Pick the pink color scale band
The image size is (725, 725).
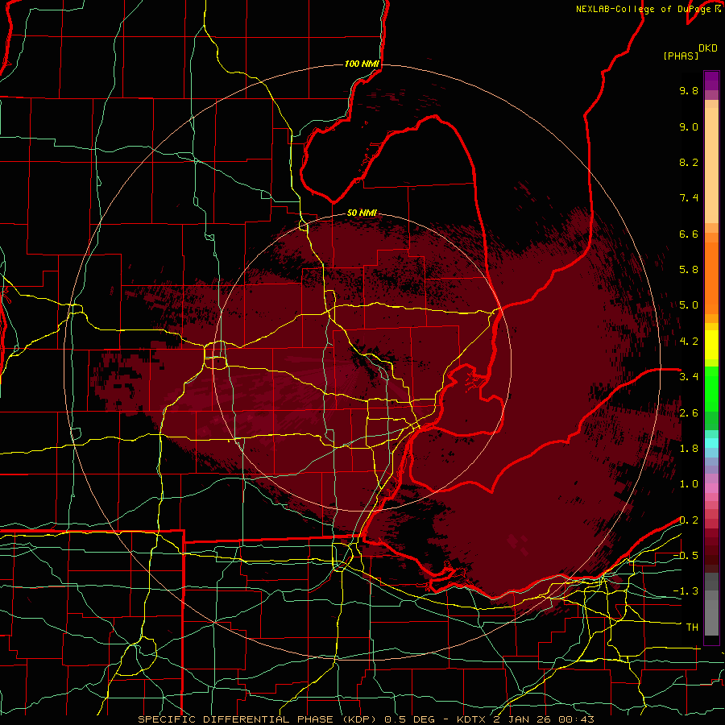pos(711,488)
